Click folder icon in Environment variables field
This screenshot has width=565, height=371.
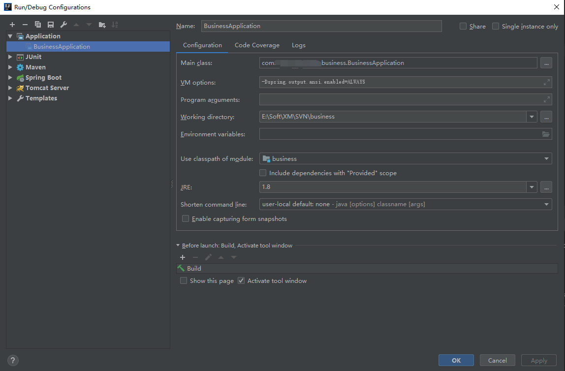point(545,134)
